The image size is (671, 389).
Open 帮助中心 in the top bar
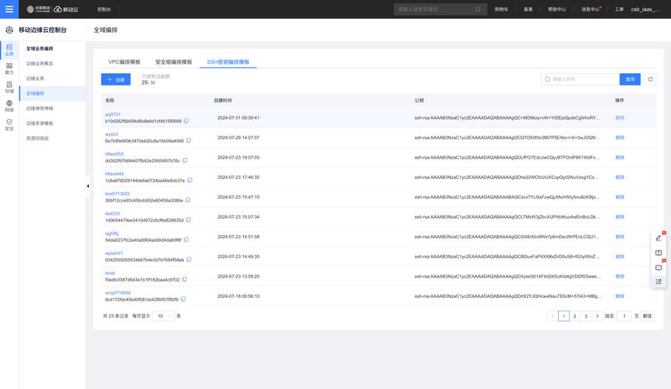coord(556,9)
